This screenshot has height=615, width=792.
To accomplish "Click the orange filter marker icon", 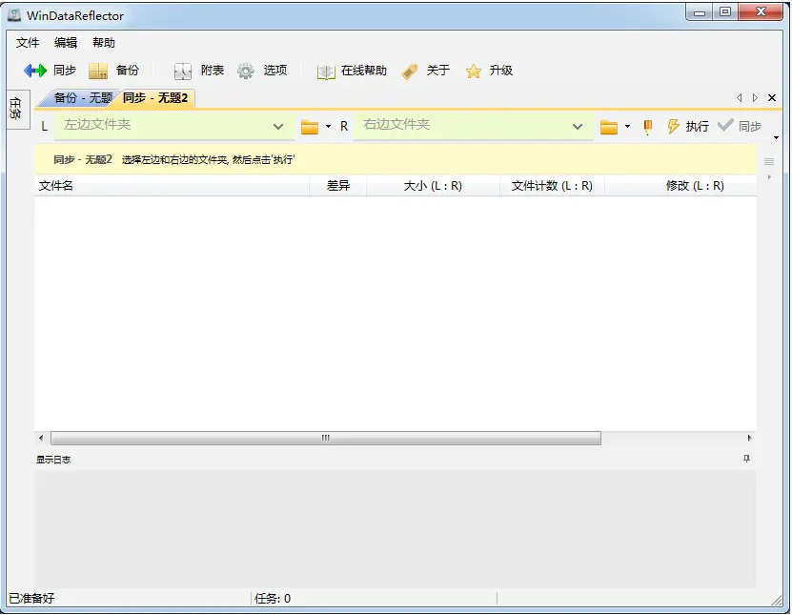I will [647, 127].
